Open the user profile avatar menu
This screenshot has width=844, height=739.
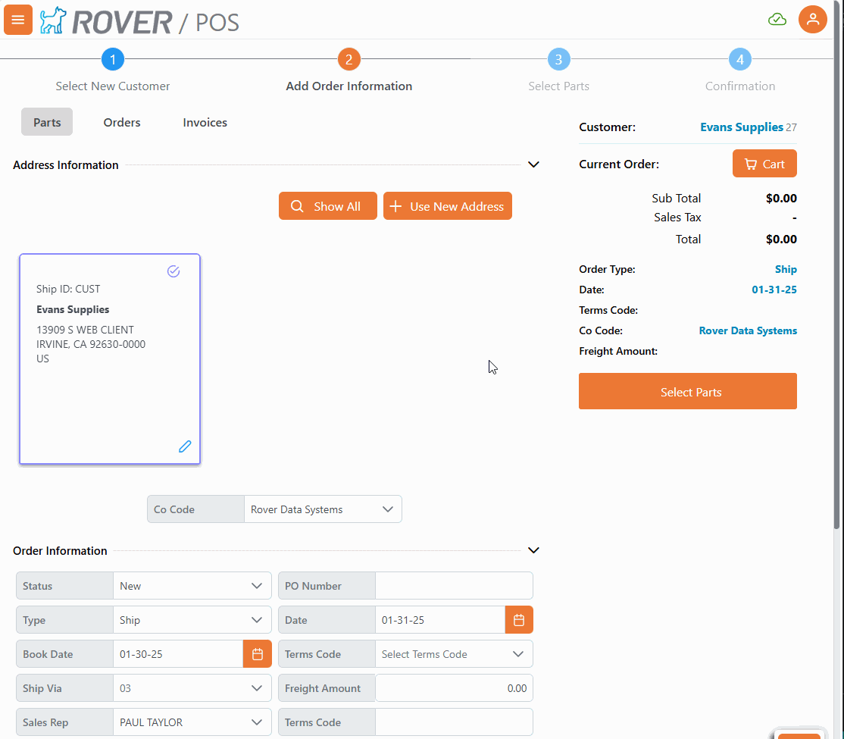[812, 20]
